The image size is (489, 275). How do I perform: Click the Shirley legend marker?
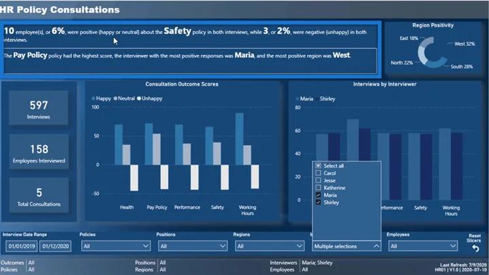(317, 99)
